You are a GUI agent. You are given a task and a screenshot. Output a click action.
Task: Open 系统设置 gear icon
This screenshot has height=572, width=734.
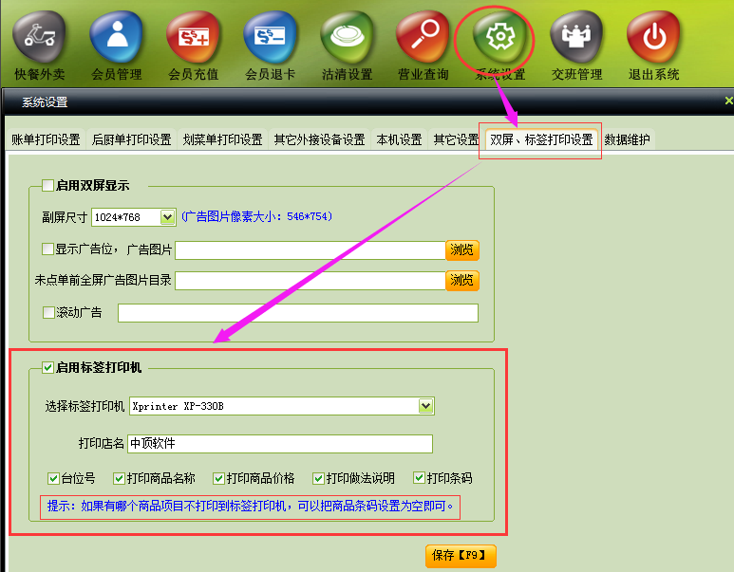(x=500, y=37)
